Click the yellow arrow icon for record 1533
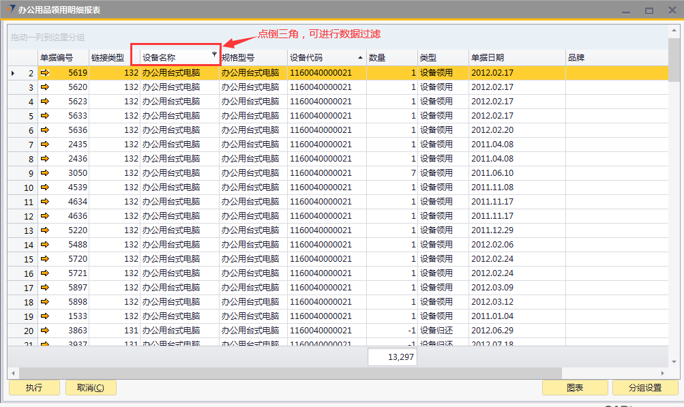This screenshot has height=407, width=684. tap(46, 316)
